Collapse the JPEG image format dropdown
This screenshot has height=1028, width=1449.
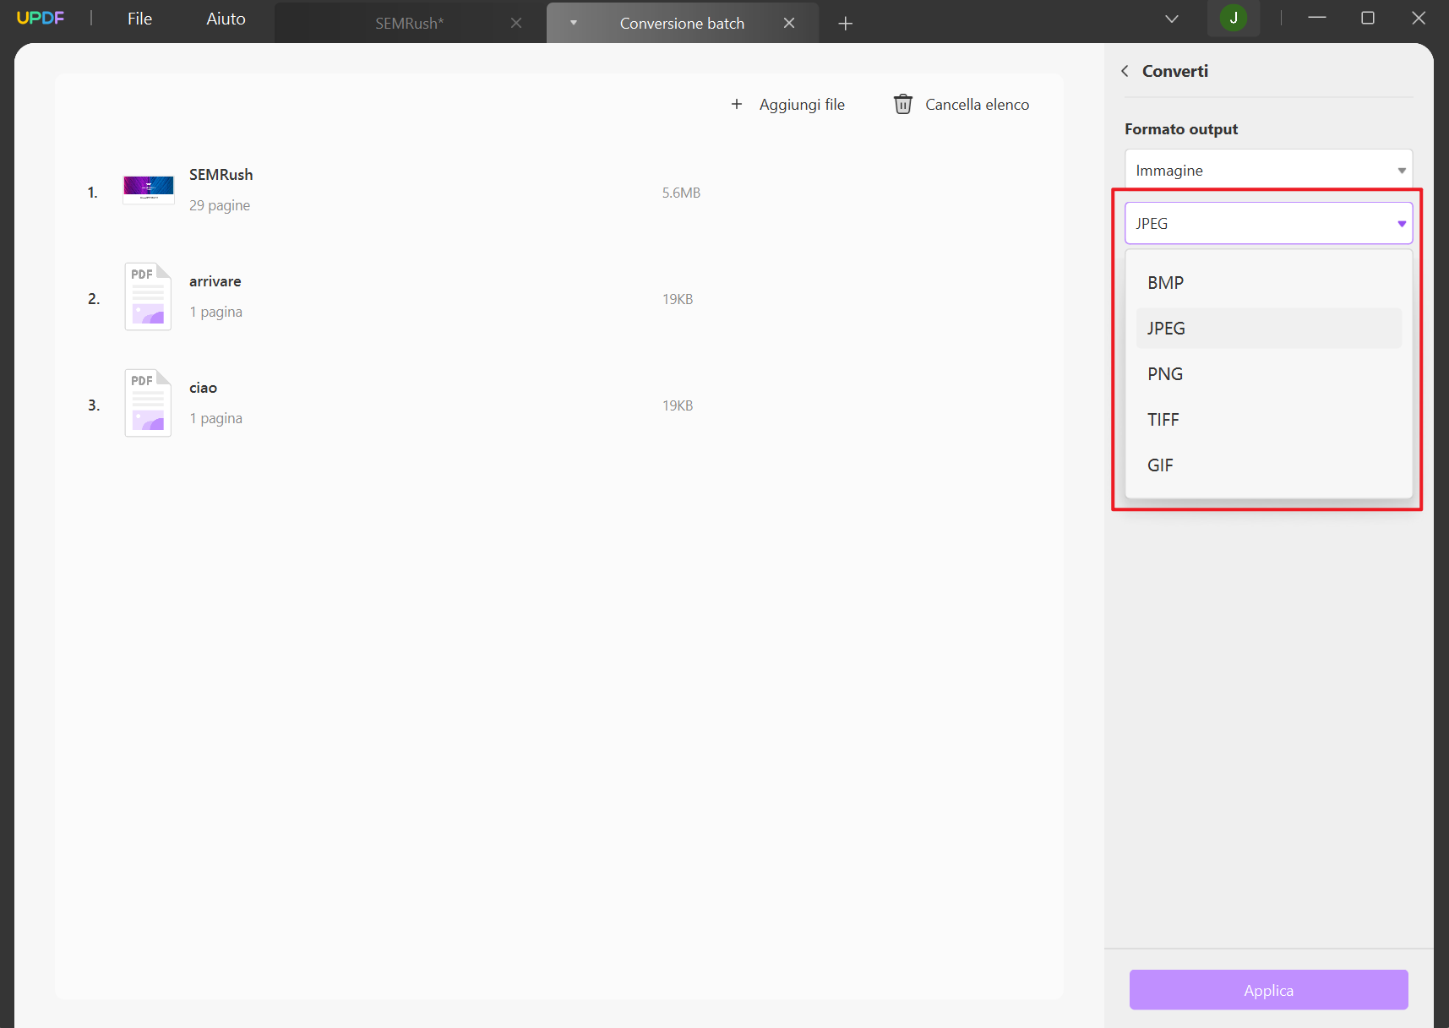coord(1268,223)
